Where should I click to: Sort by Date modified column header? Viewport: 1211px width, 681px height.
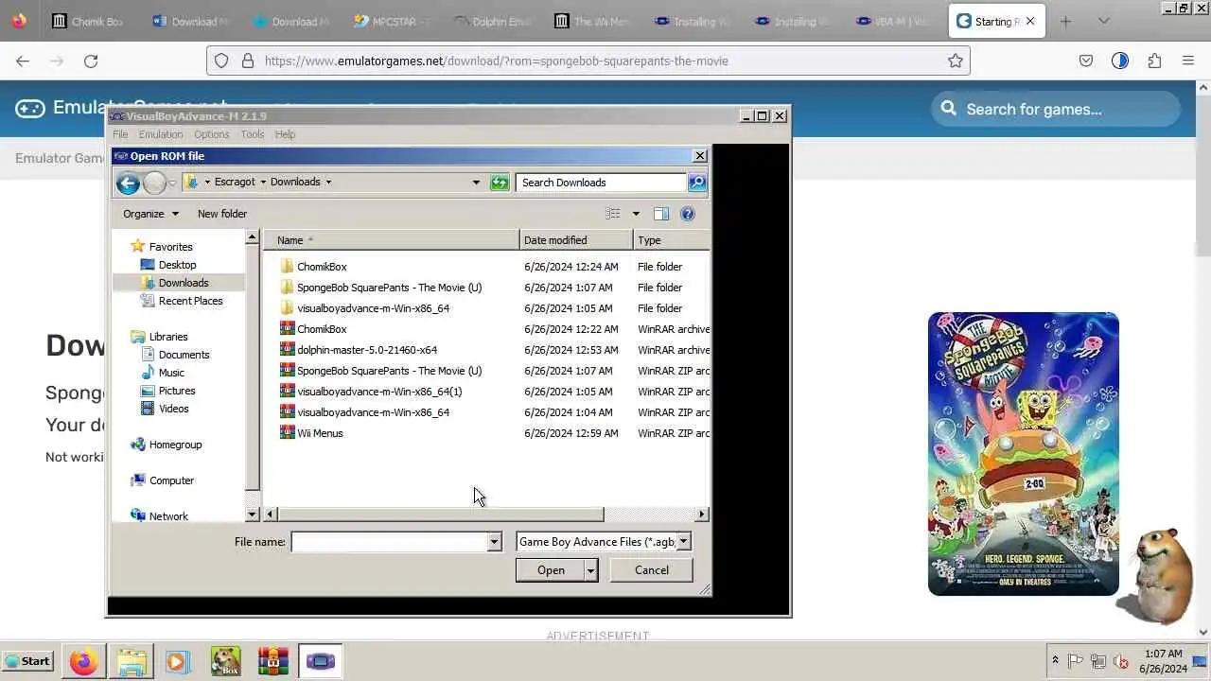pos(576,240)
